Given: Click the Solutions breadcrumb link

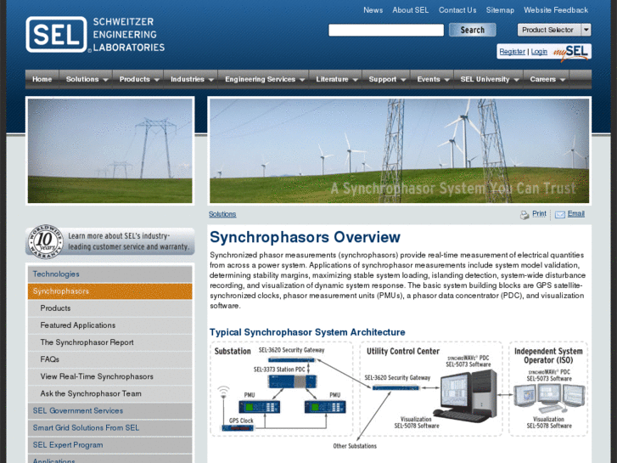Looking at the screenshot, I should pyautogui.click(x=222, y=214).
